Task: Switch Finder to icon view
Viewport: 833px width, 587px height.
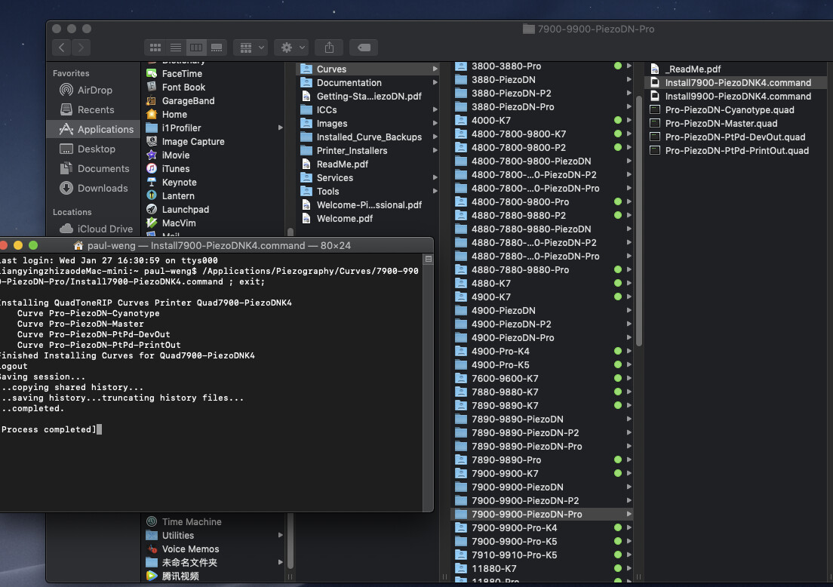Action: [155, 48]
